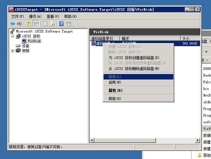Close the iSCSITarget window
Screen dimensions: 211x159
pos(197,9)
